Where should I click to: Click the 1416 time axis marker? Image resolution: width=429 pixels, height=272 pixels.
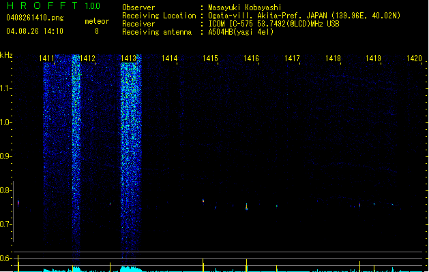(251, 58)
